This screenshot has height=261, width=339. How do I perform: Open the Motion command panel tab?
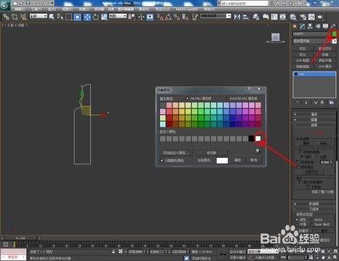[318, 26]
